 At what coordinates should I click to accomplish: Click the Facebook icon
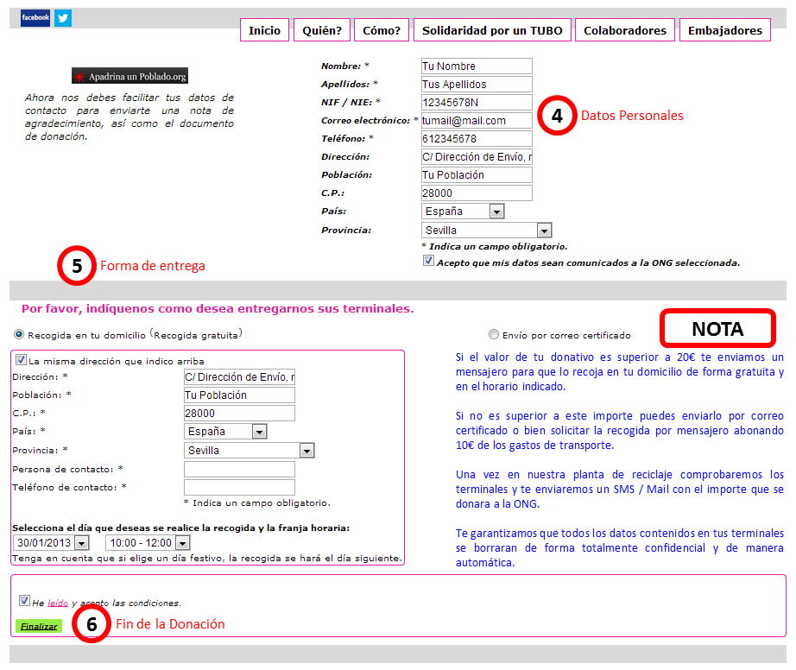point(35,17)
